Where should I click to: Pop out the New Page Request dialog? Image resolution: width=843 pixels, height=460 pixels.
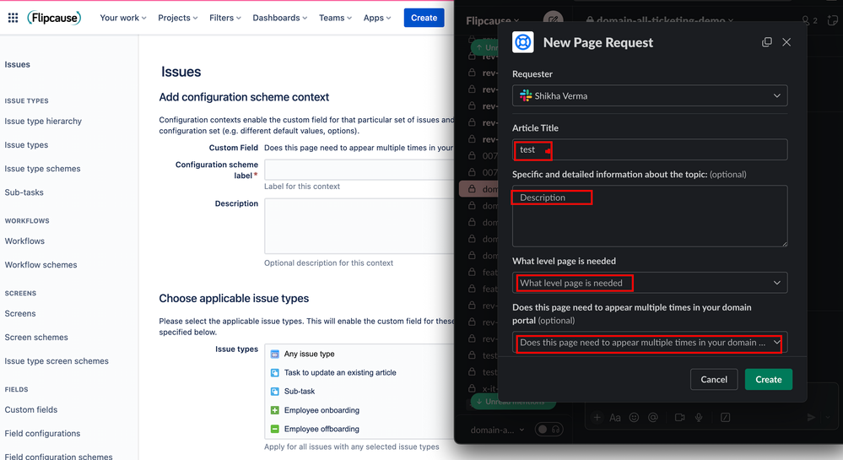coord(767,42)
